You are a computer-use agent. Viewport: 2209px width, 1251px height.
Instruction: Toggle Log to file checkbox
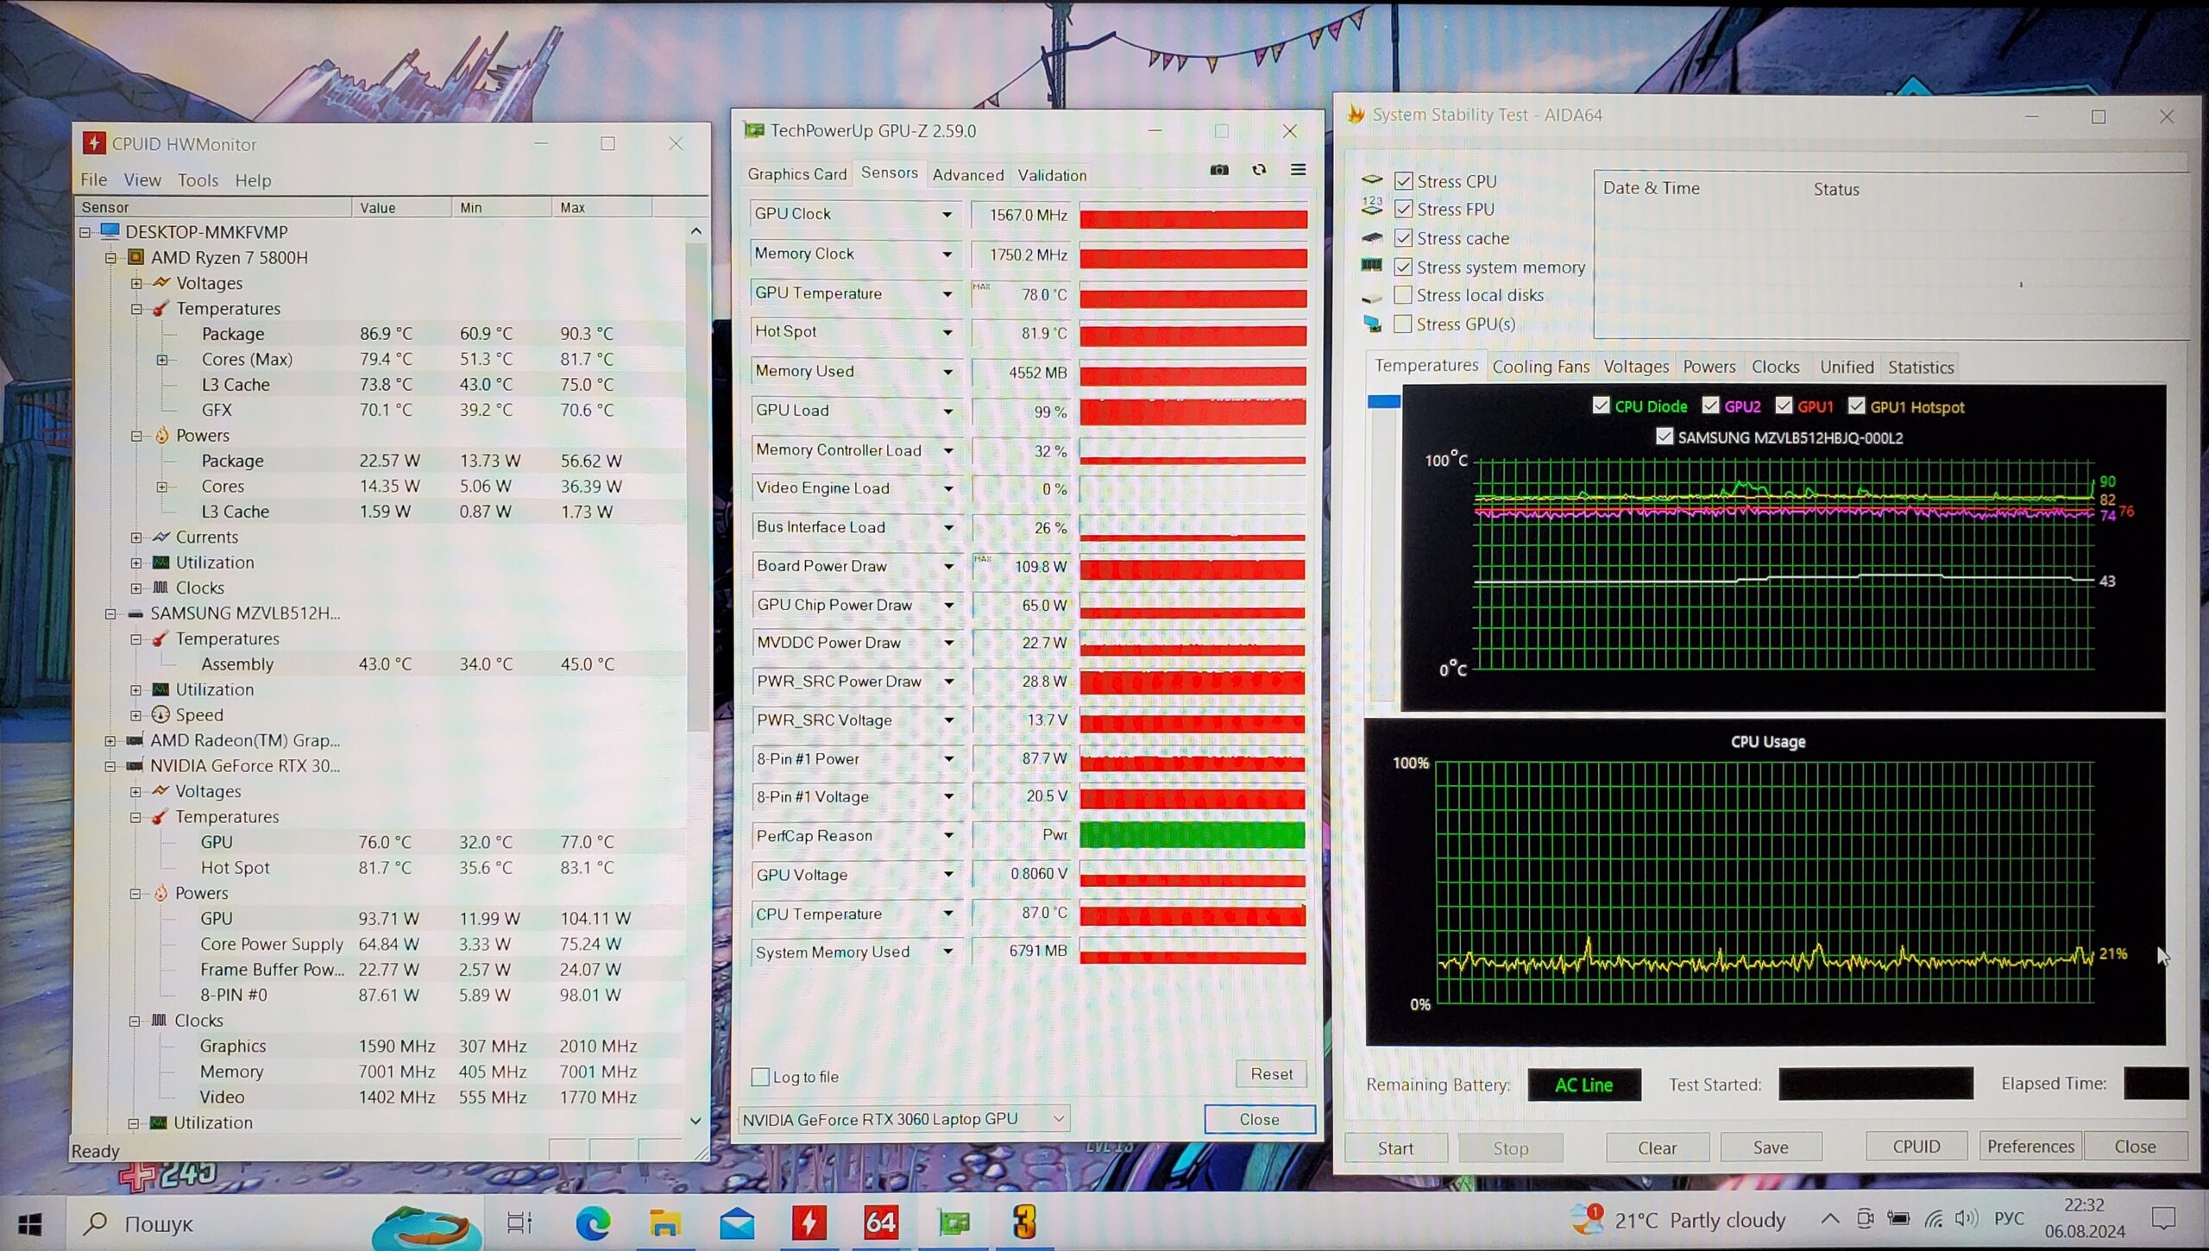[x=760, y=1077]
